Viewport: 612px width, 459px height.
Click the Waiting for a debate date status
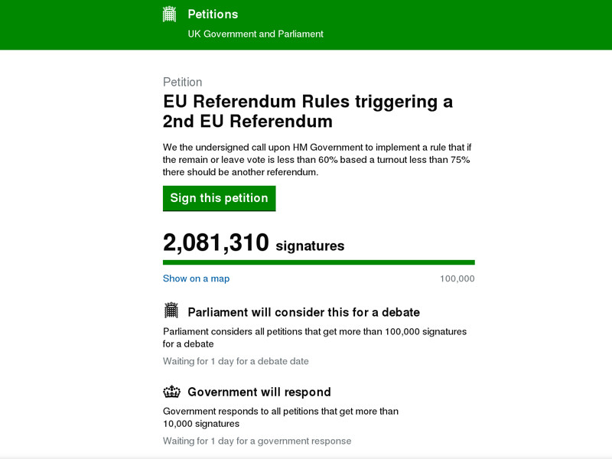(236, 361)
